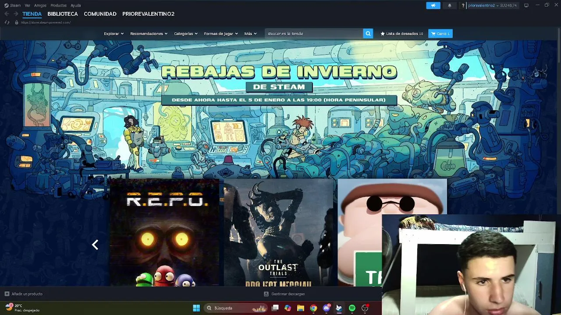Switch to the BIBLIOTECA tab

pos(63,14)
